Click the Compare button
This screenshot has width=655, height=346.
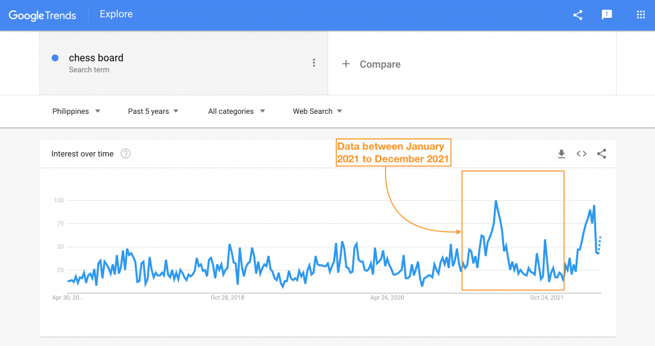click(379, 64)
